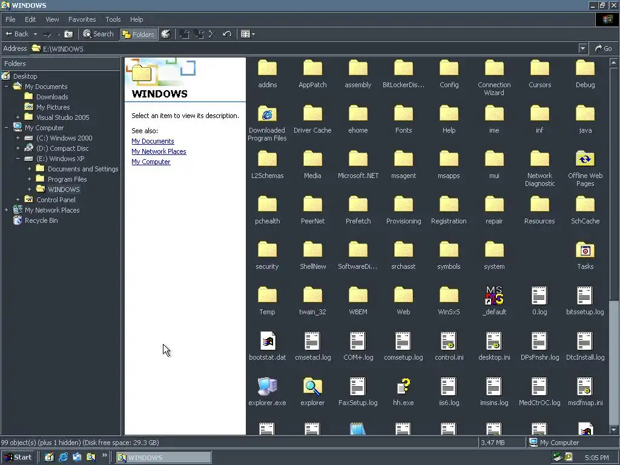Toggle the Folders pane button

[x=138, y=35]
